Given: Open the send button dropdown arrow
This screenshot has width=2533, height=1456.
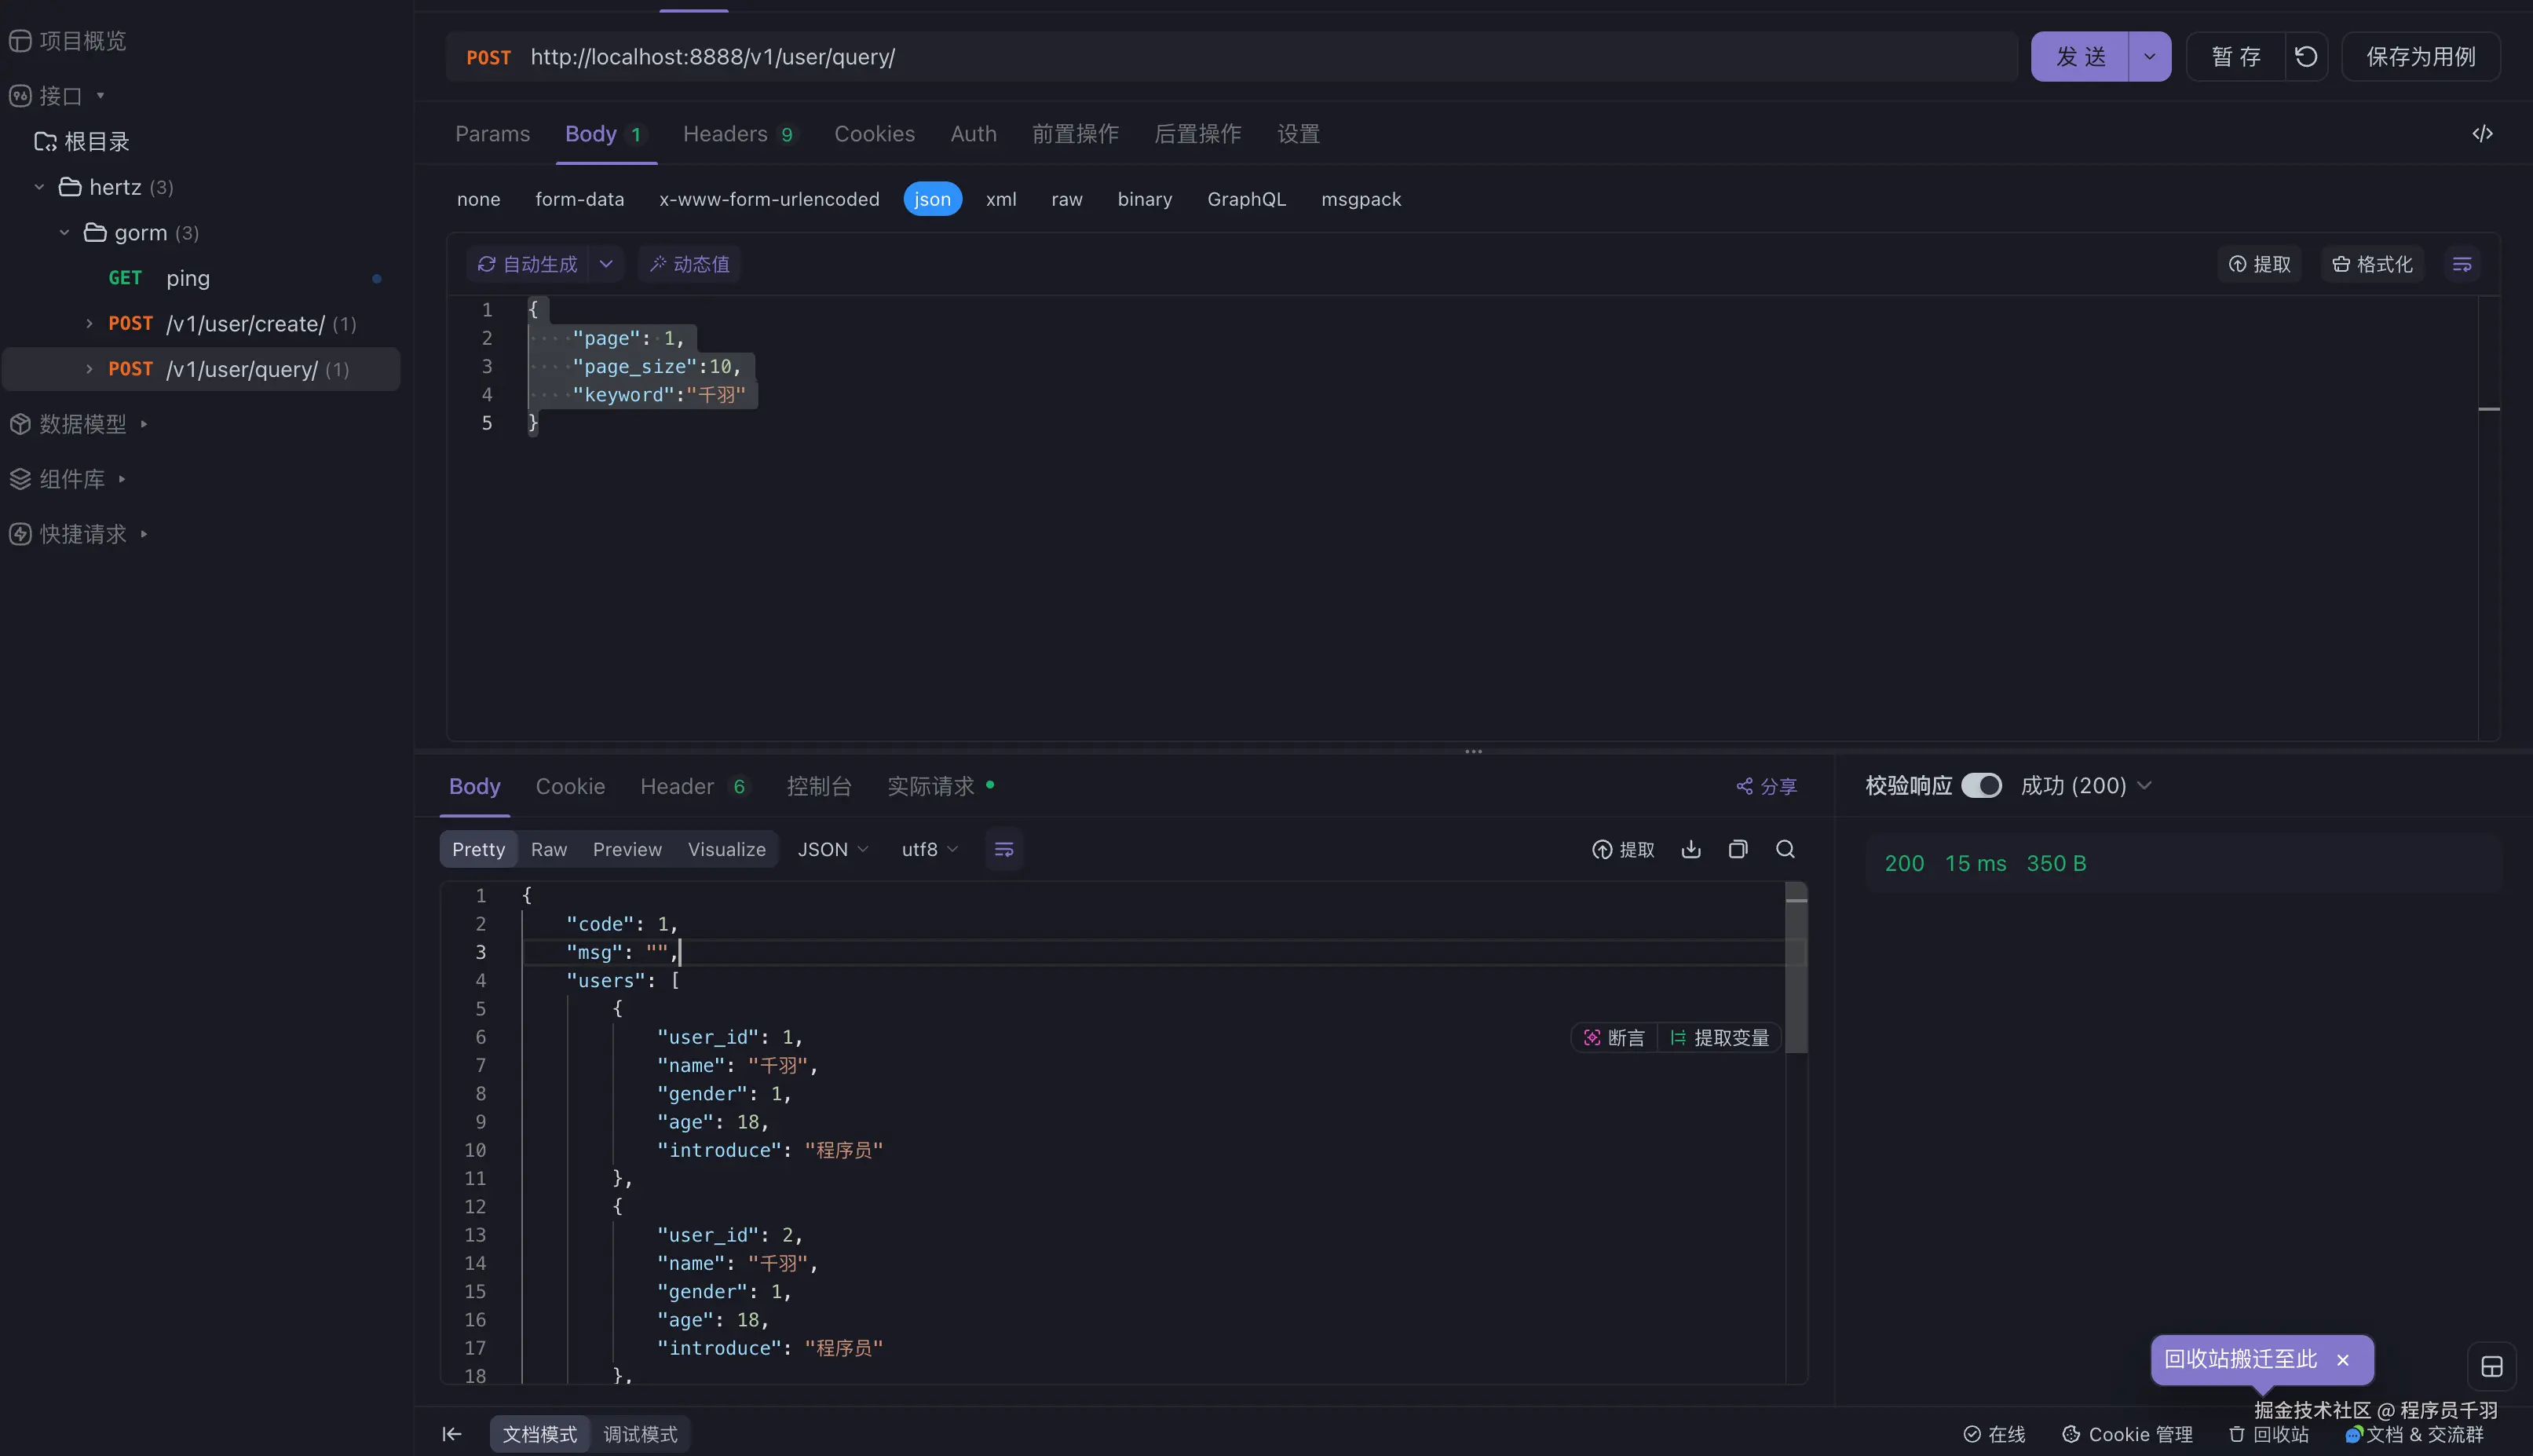Looking at the screenshot, I should click(2149, 57).
